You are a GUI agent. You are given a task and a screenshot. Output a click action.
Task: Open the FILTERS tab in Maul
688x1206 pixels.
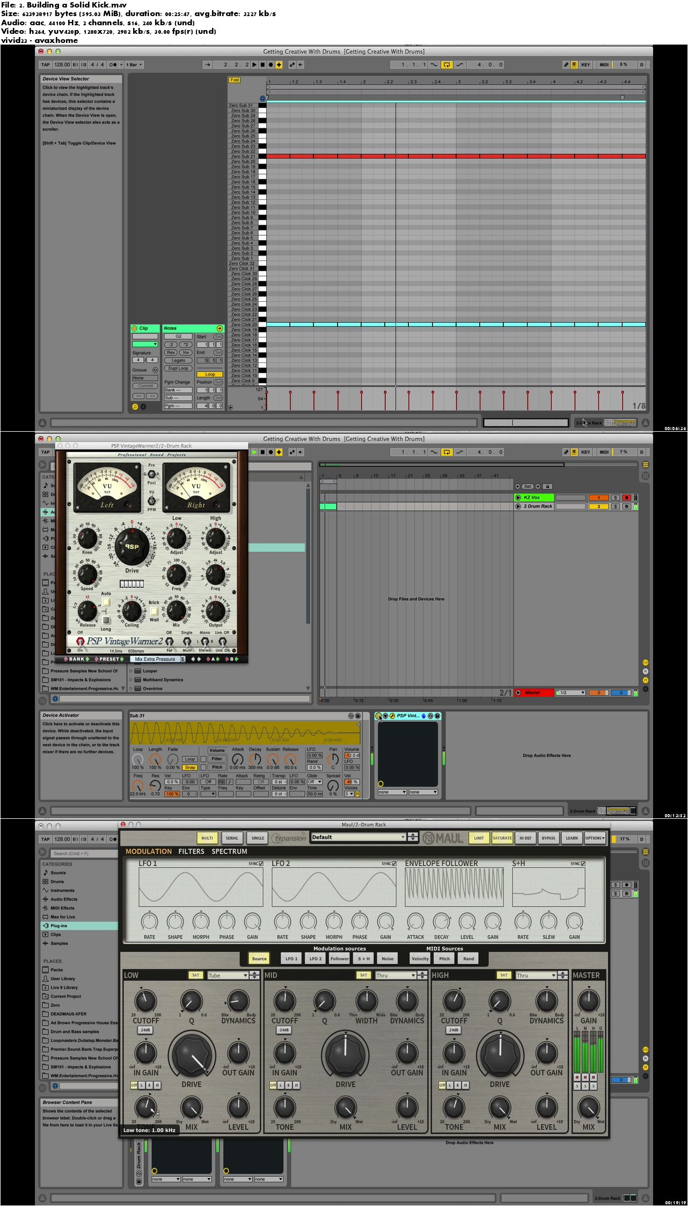[x=191, y=851]
